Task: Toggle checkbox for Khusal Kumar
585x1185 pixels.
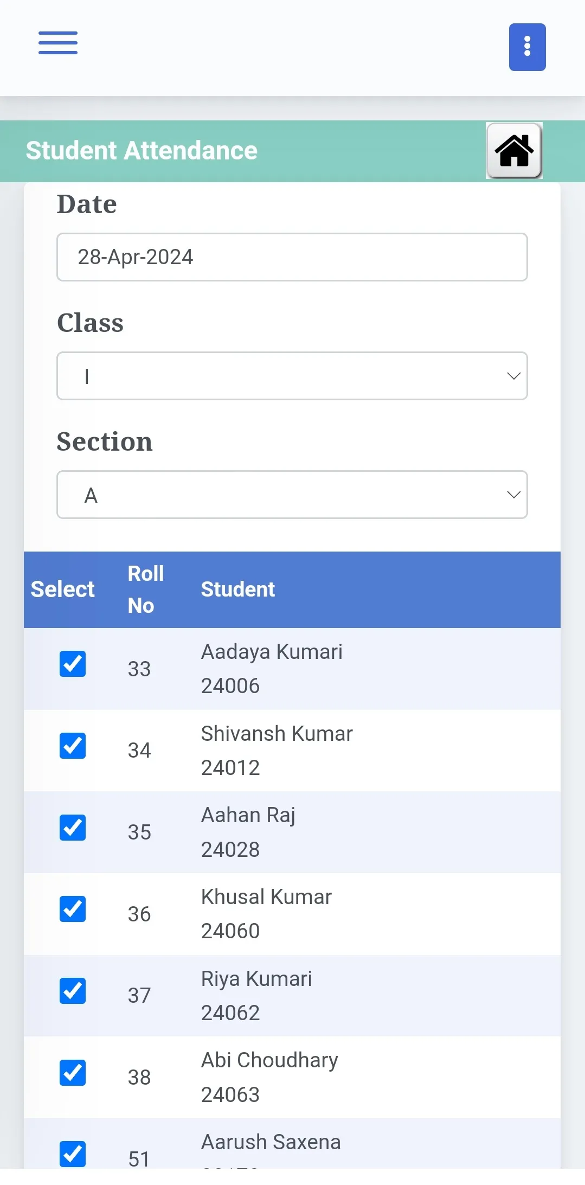Action: [x=73, y=909]
